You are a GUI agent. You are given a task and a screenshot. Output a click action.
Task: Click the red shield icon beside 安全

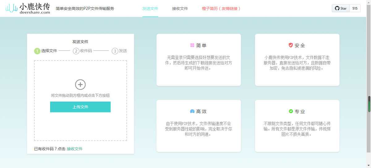291,45
